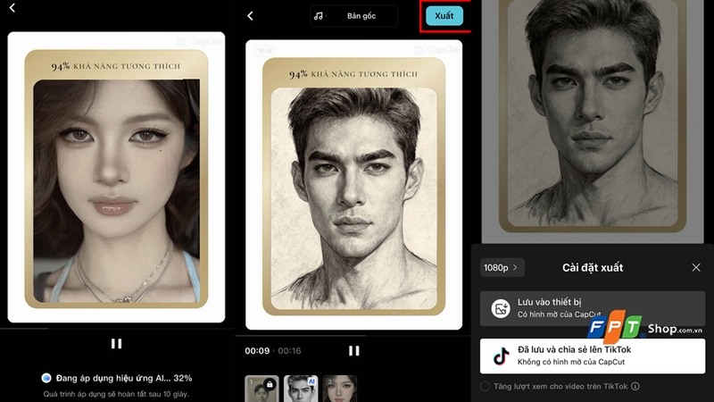Click the sketched man card in middle panel
Viewport: 714px width, 402px height.
pyautogui.click(x=353, y=185)
